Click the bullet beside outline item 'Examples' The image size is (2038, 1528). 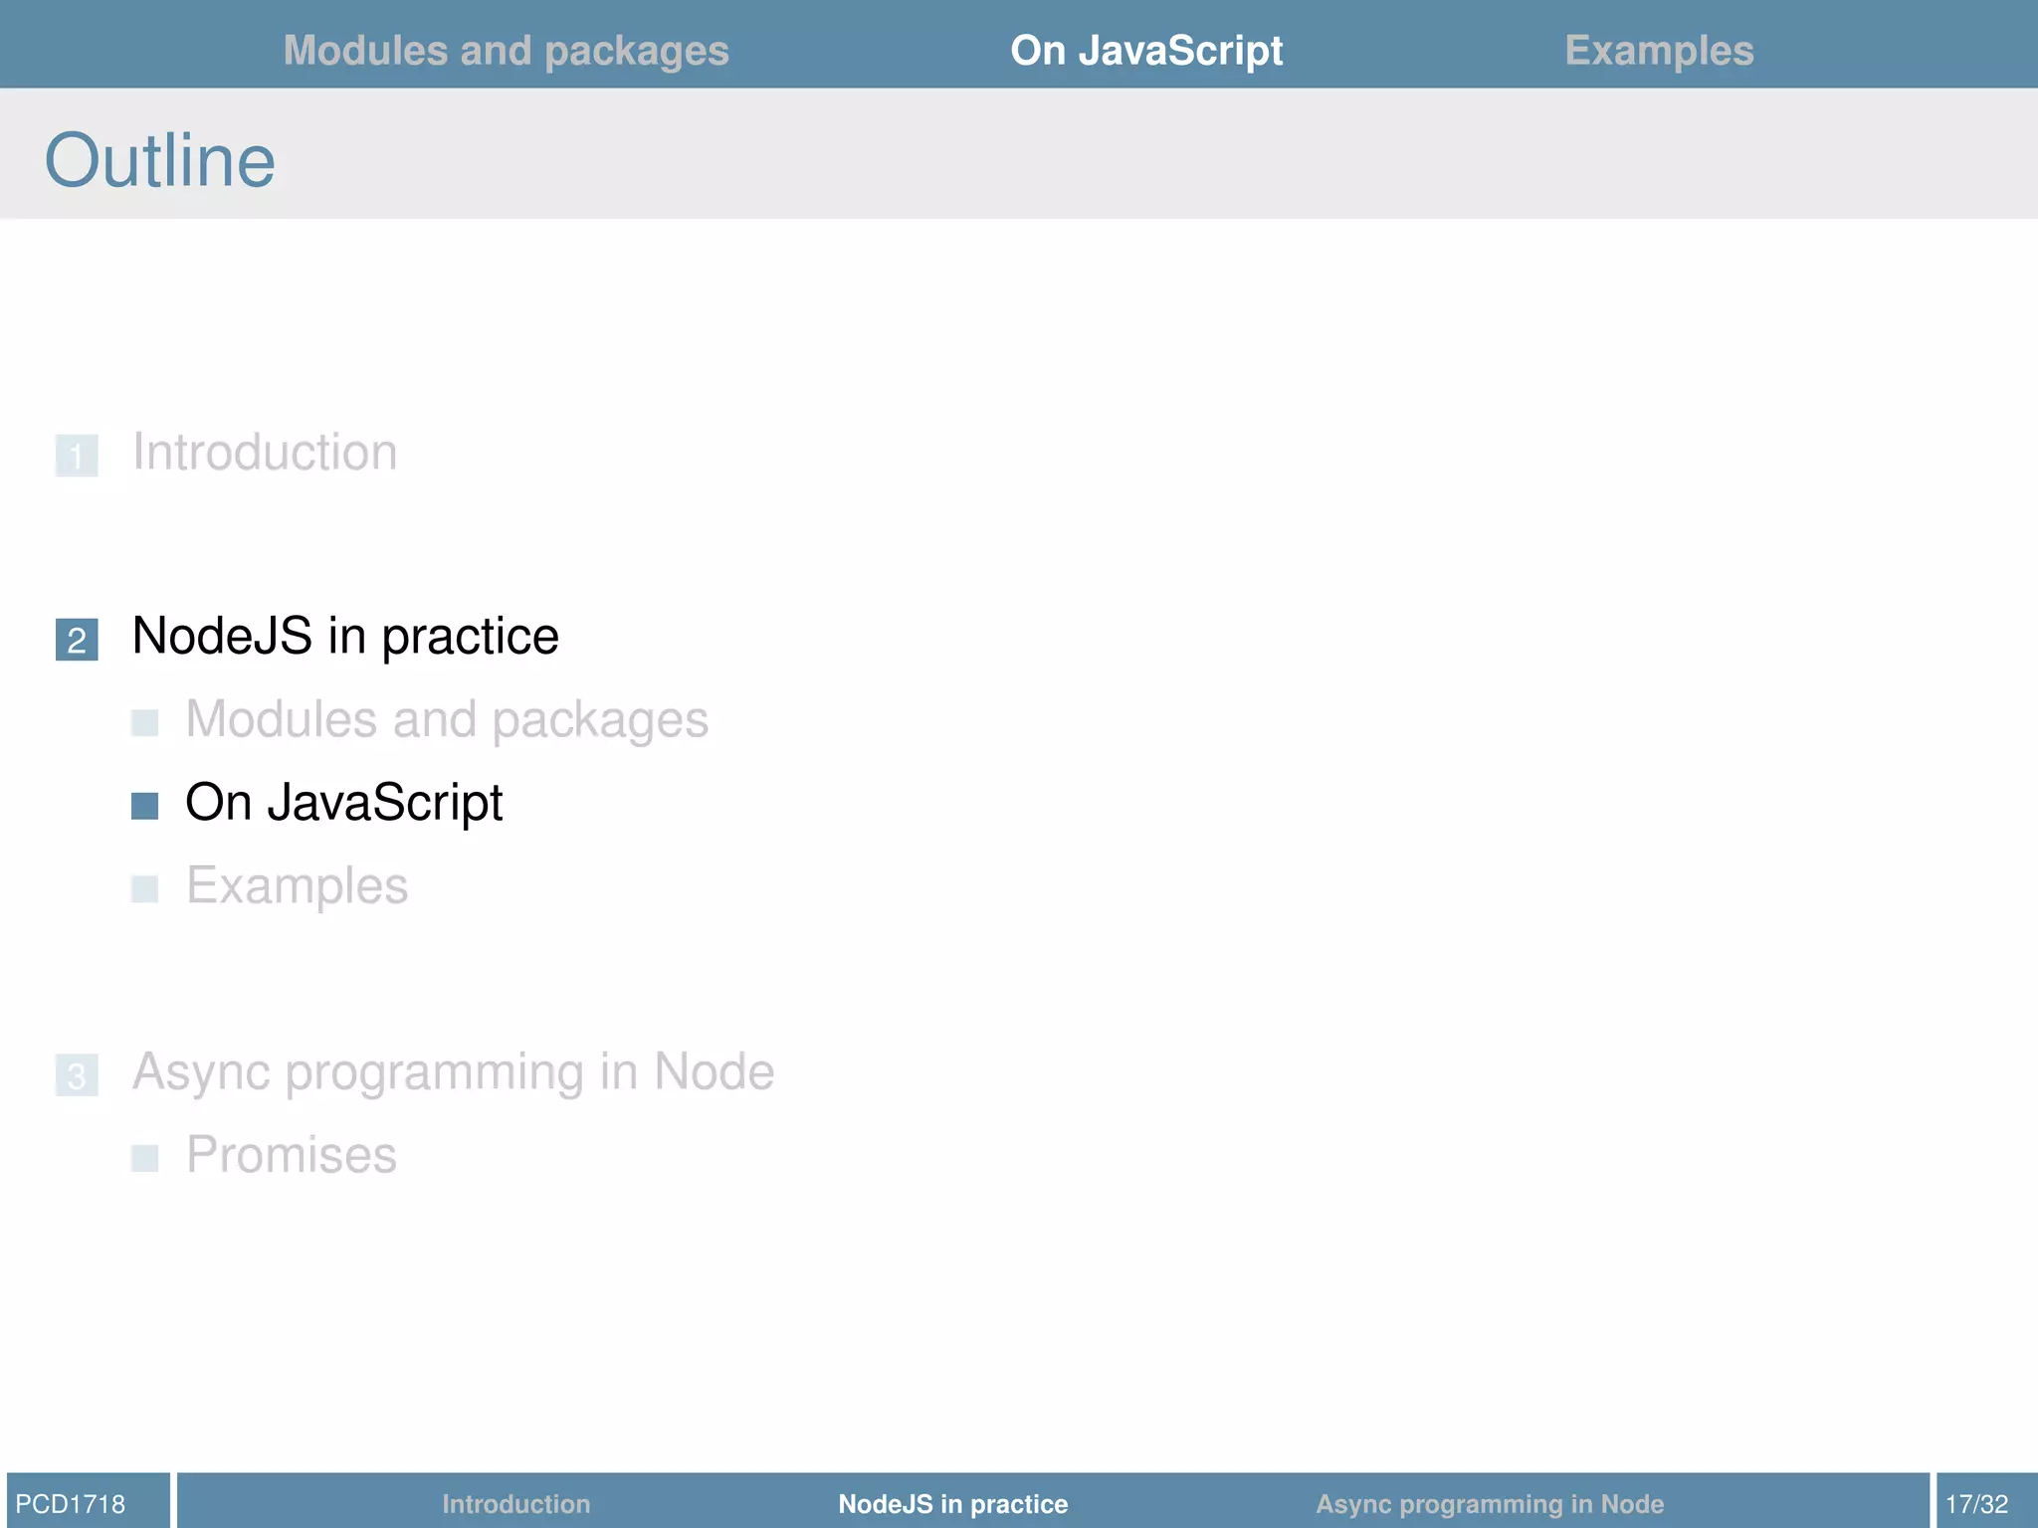tap(145, 889)
